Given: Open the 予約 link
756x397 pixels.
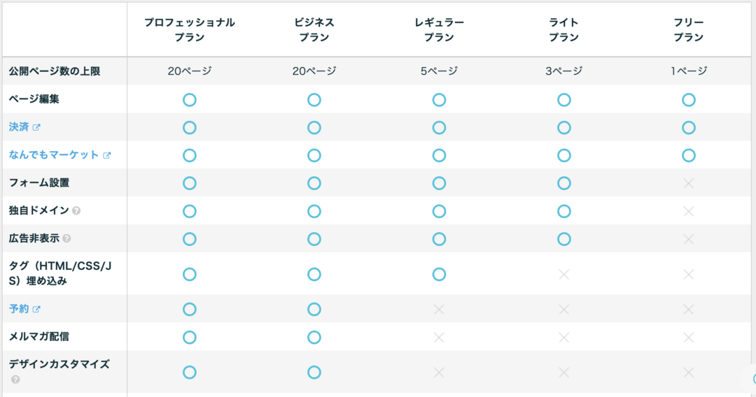Looking at the screenshot, I should 20,309.
